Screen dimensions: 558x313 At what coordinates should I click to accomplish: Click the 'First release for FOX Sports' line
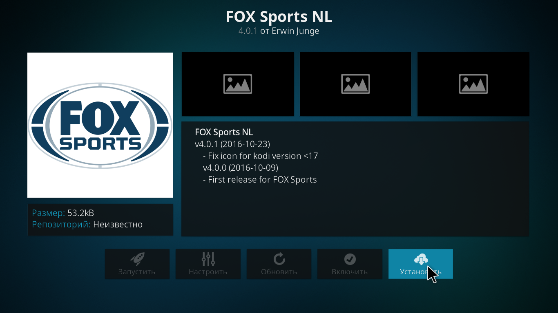(x=260, y=179)
